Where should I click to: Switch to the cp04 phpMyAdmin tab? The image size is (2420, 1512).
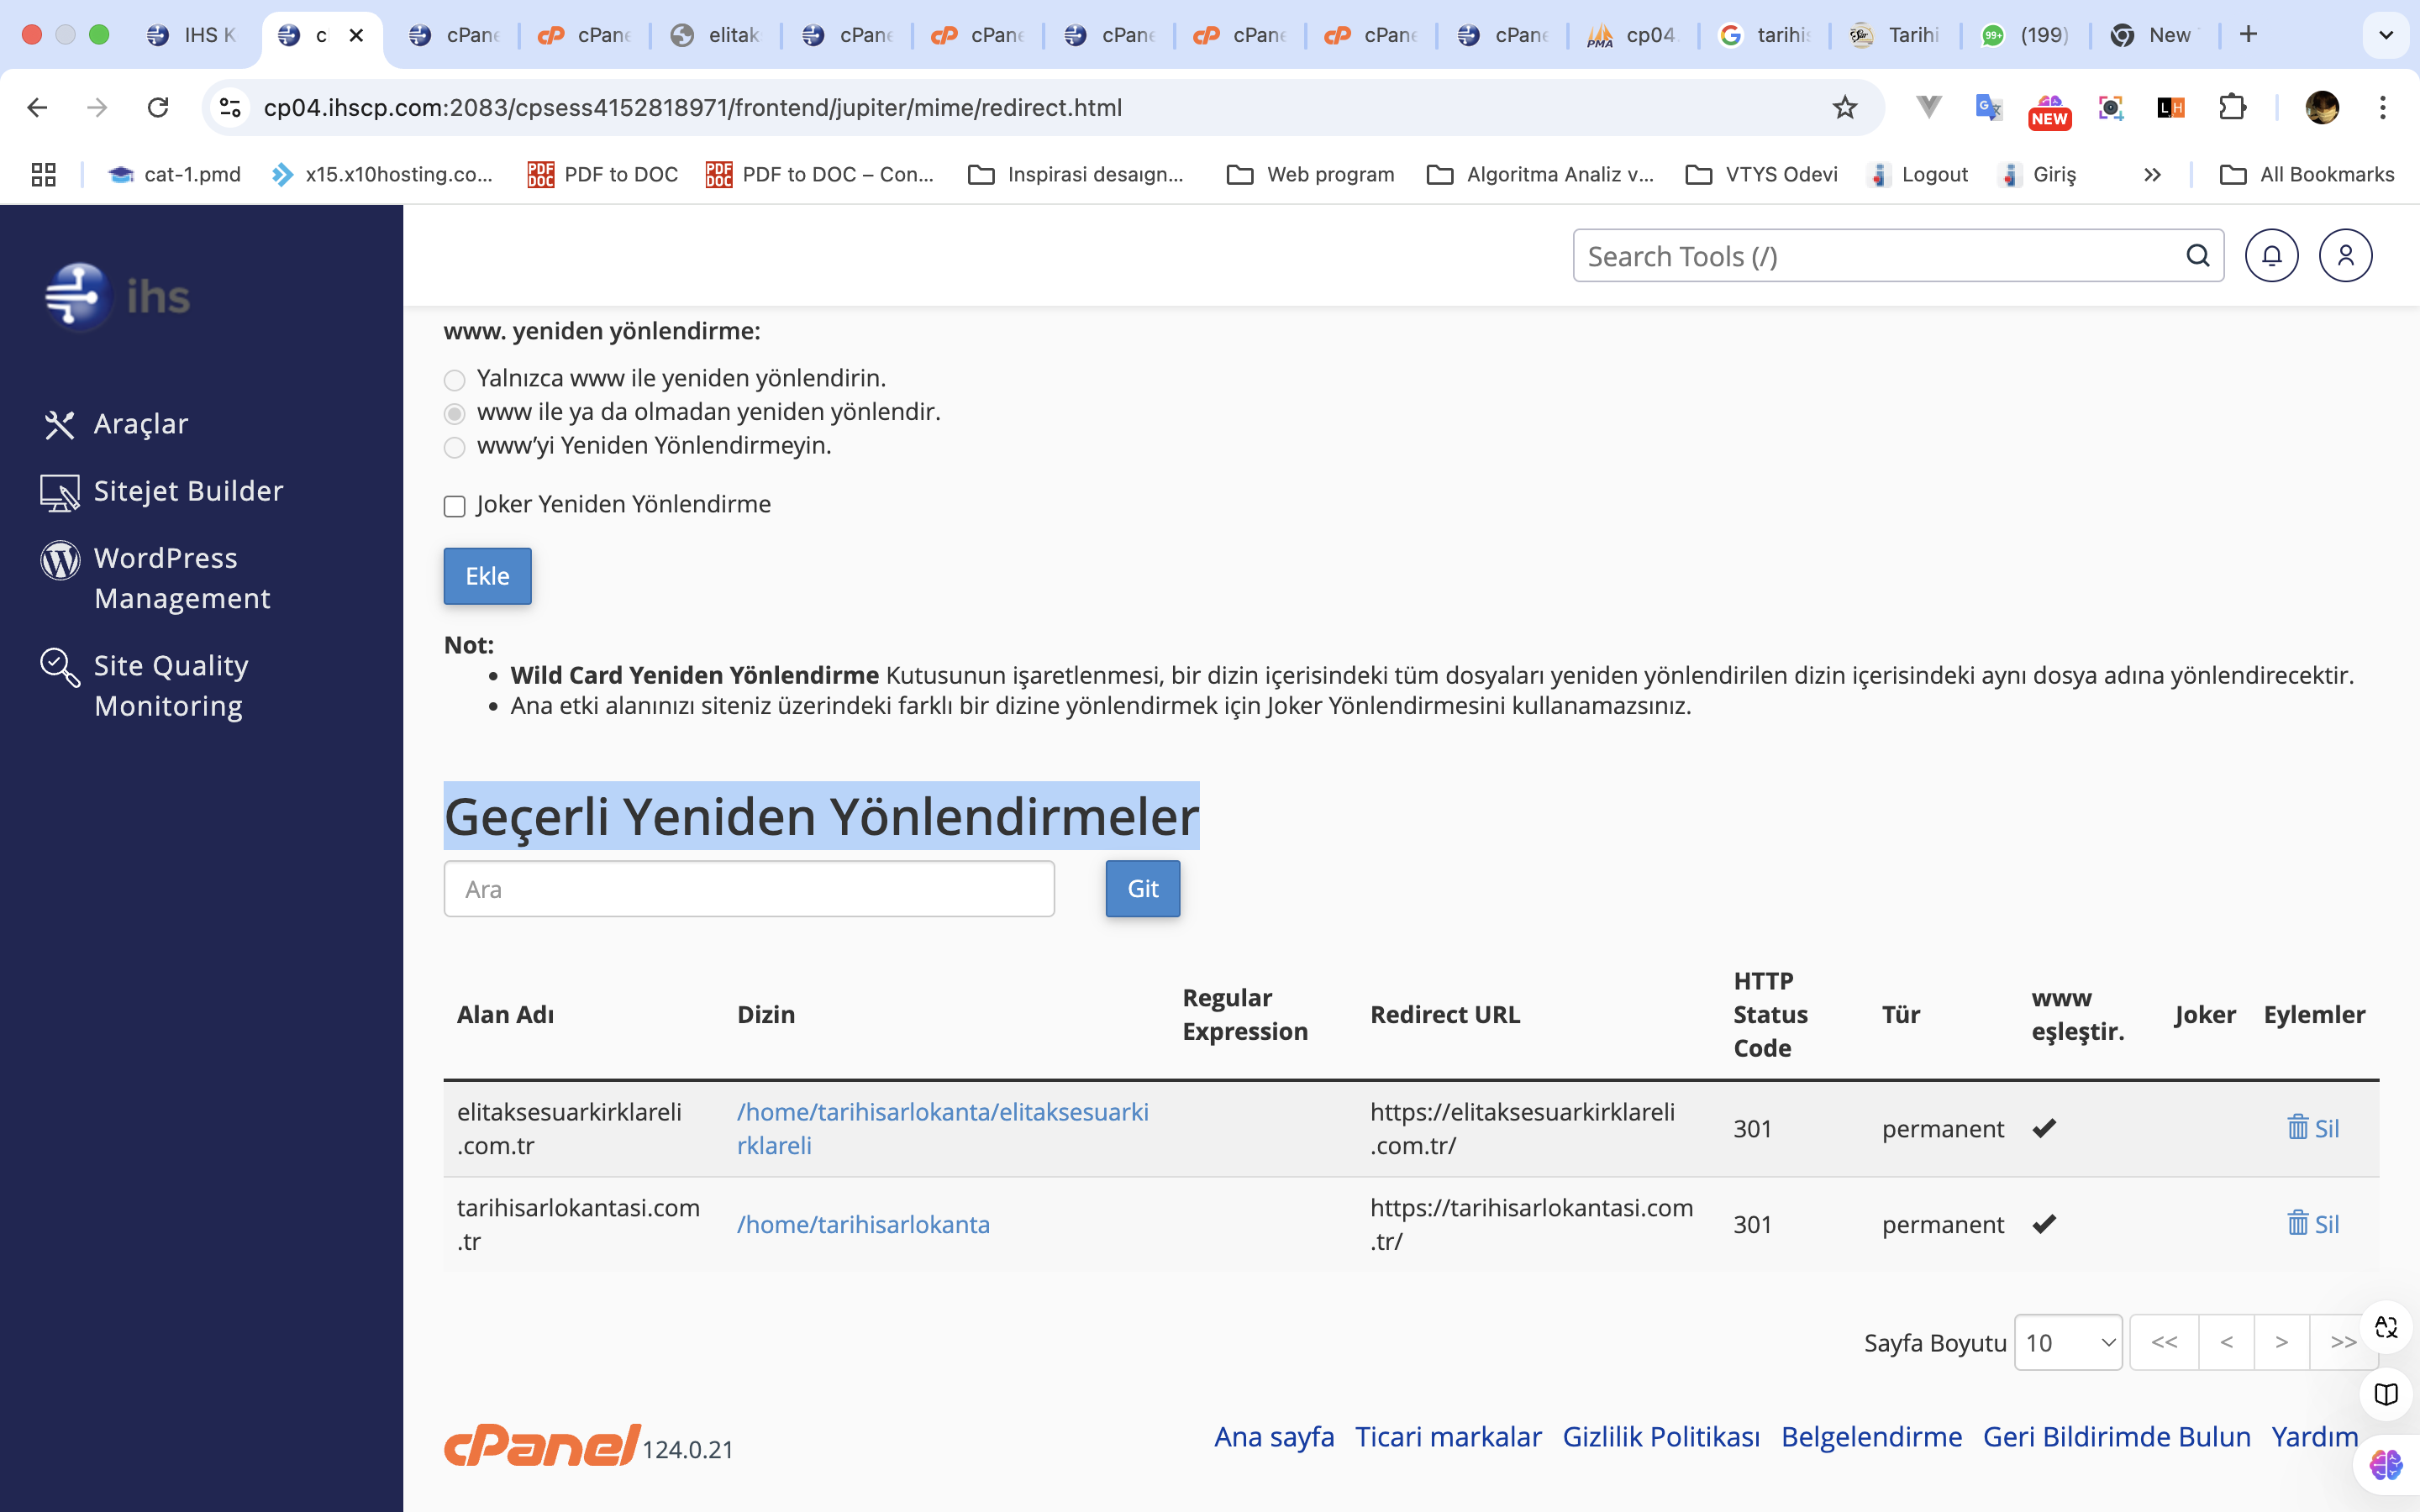(x=1633, y=35)
